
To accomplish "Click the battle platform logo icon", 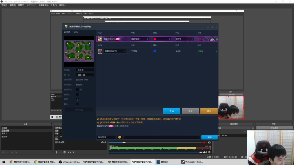I will 66,27.
